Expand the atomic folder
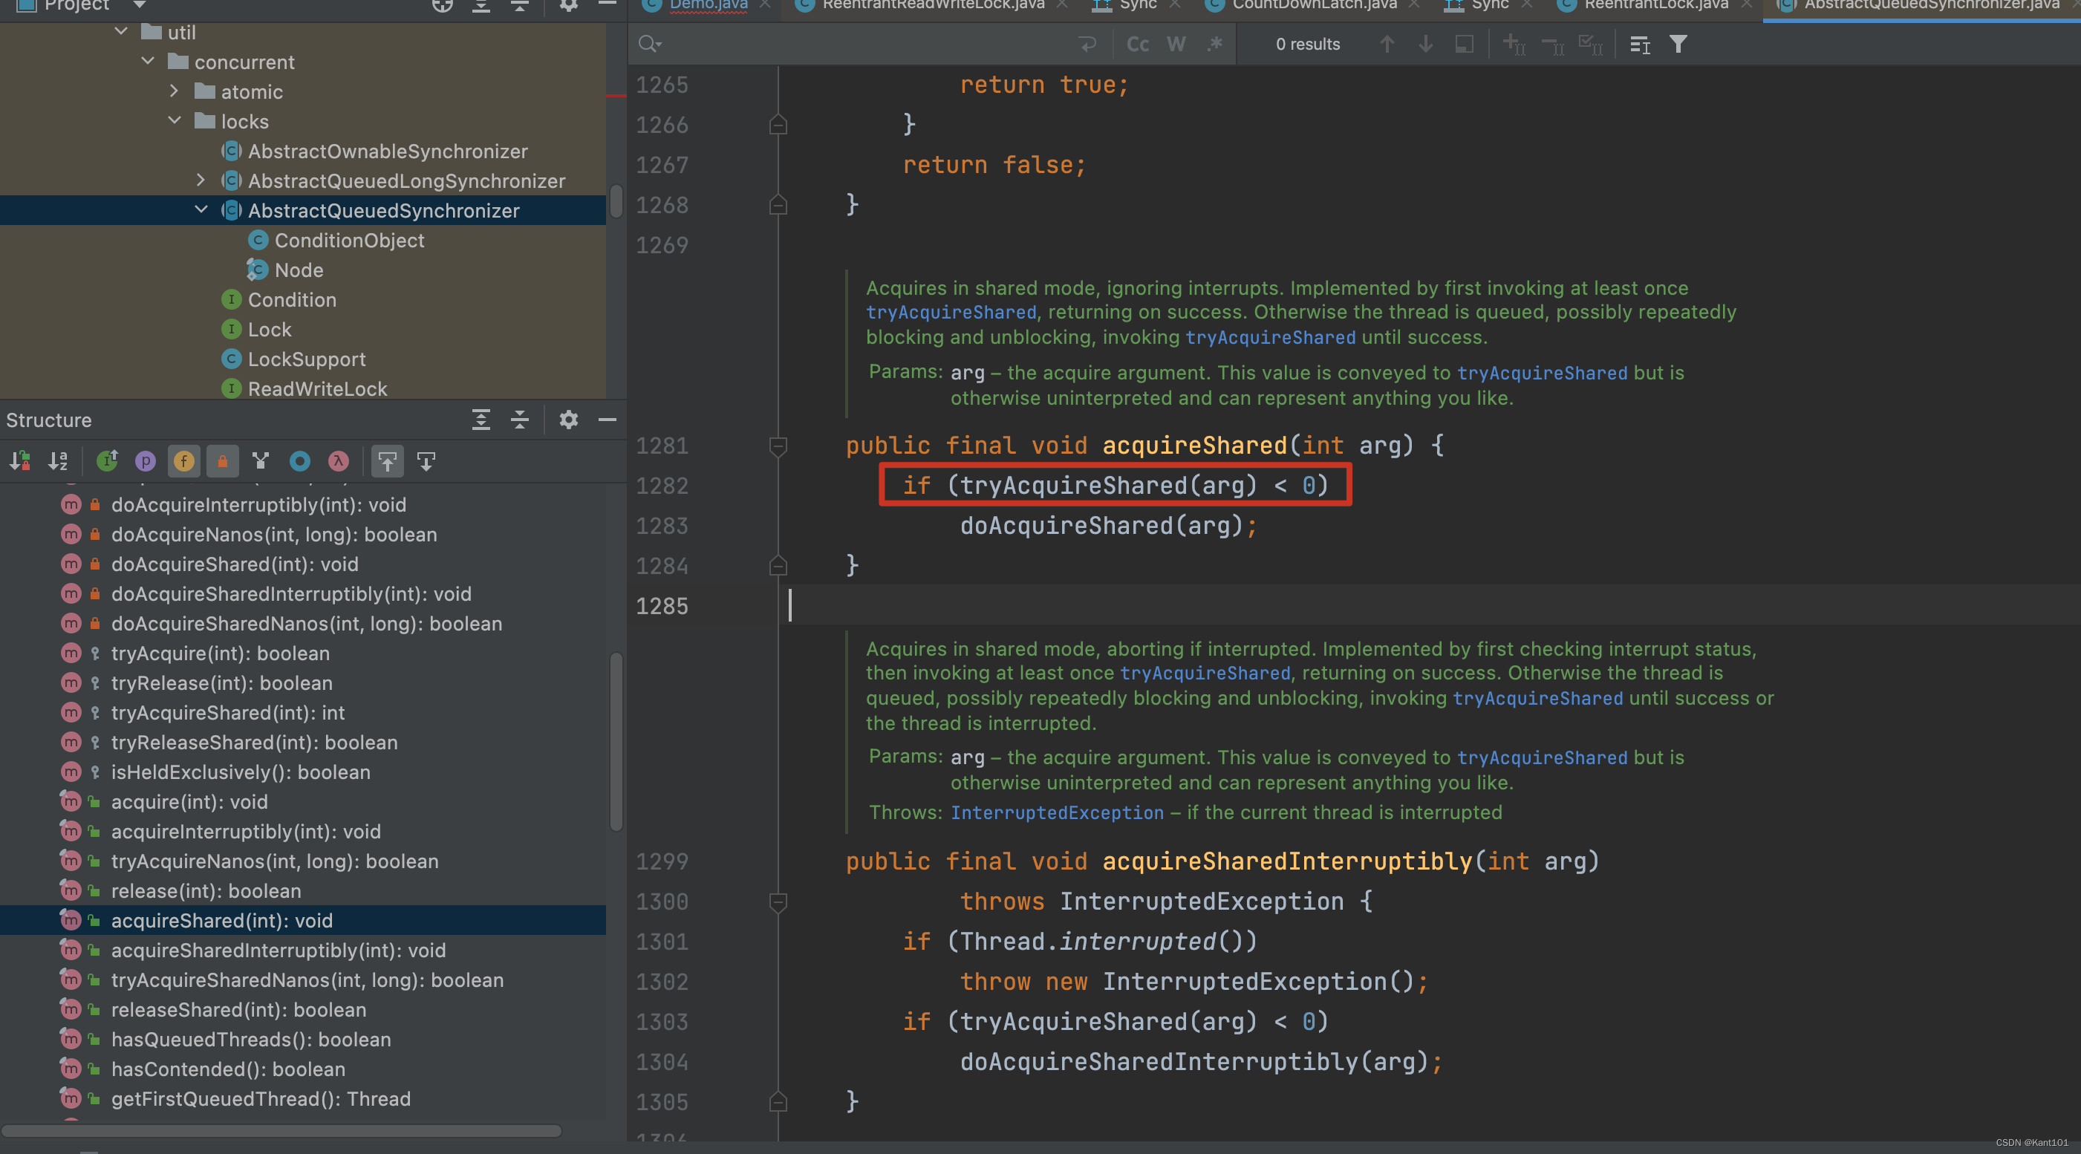Image resolution: width=2081 pixels, height=1154 pixels. click(175, 91)
